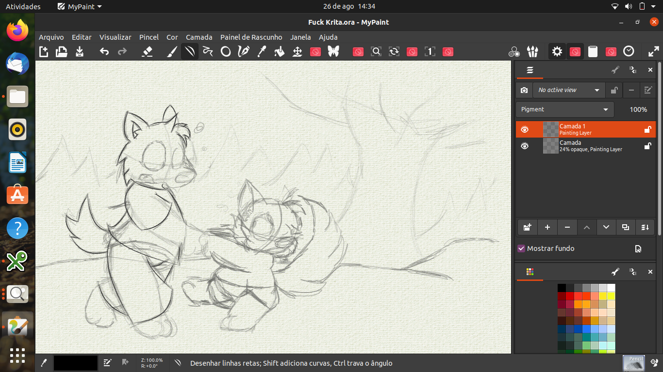Add a new layer view with camera icon
Viewport: 663px width, 372px height.
point(524,90)
